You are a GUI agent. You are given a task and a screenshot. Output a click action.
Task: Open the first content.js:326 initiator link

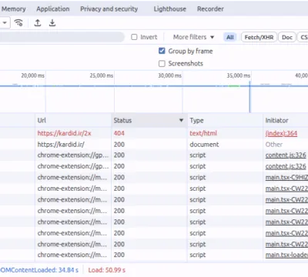tap(286, 155)
